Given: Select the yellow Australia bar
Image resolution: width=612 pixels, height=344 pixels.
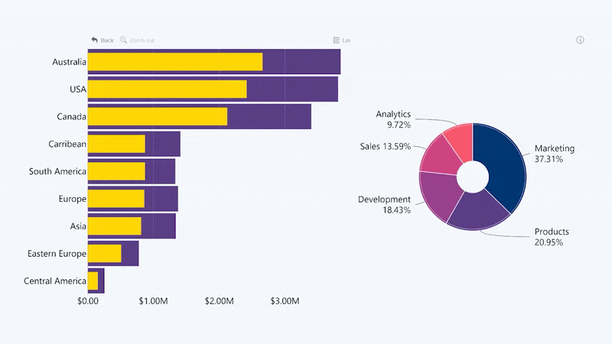Looking at the screenshot, I should pyautogui.click(x=175, y=62).
